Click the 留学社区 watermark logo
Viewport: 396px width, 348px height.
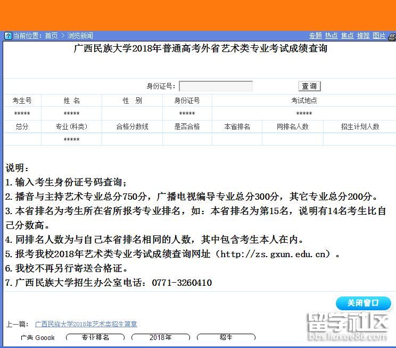tap(348, 325)
